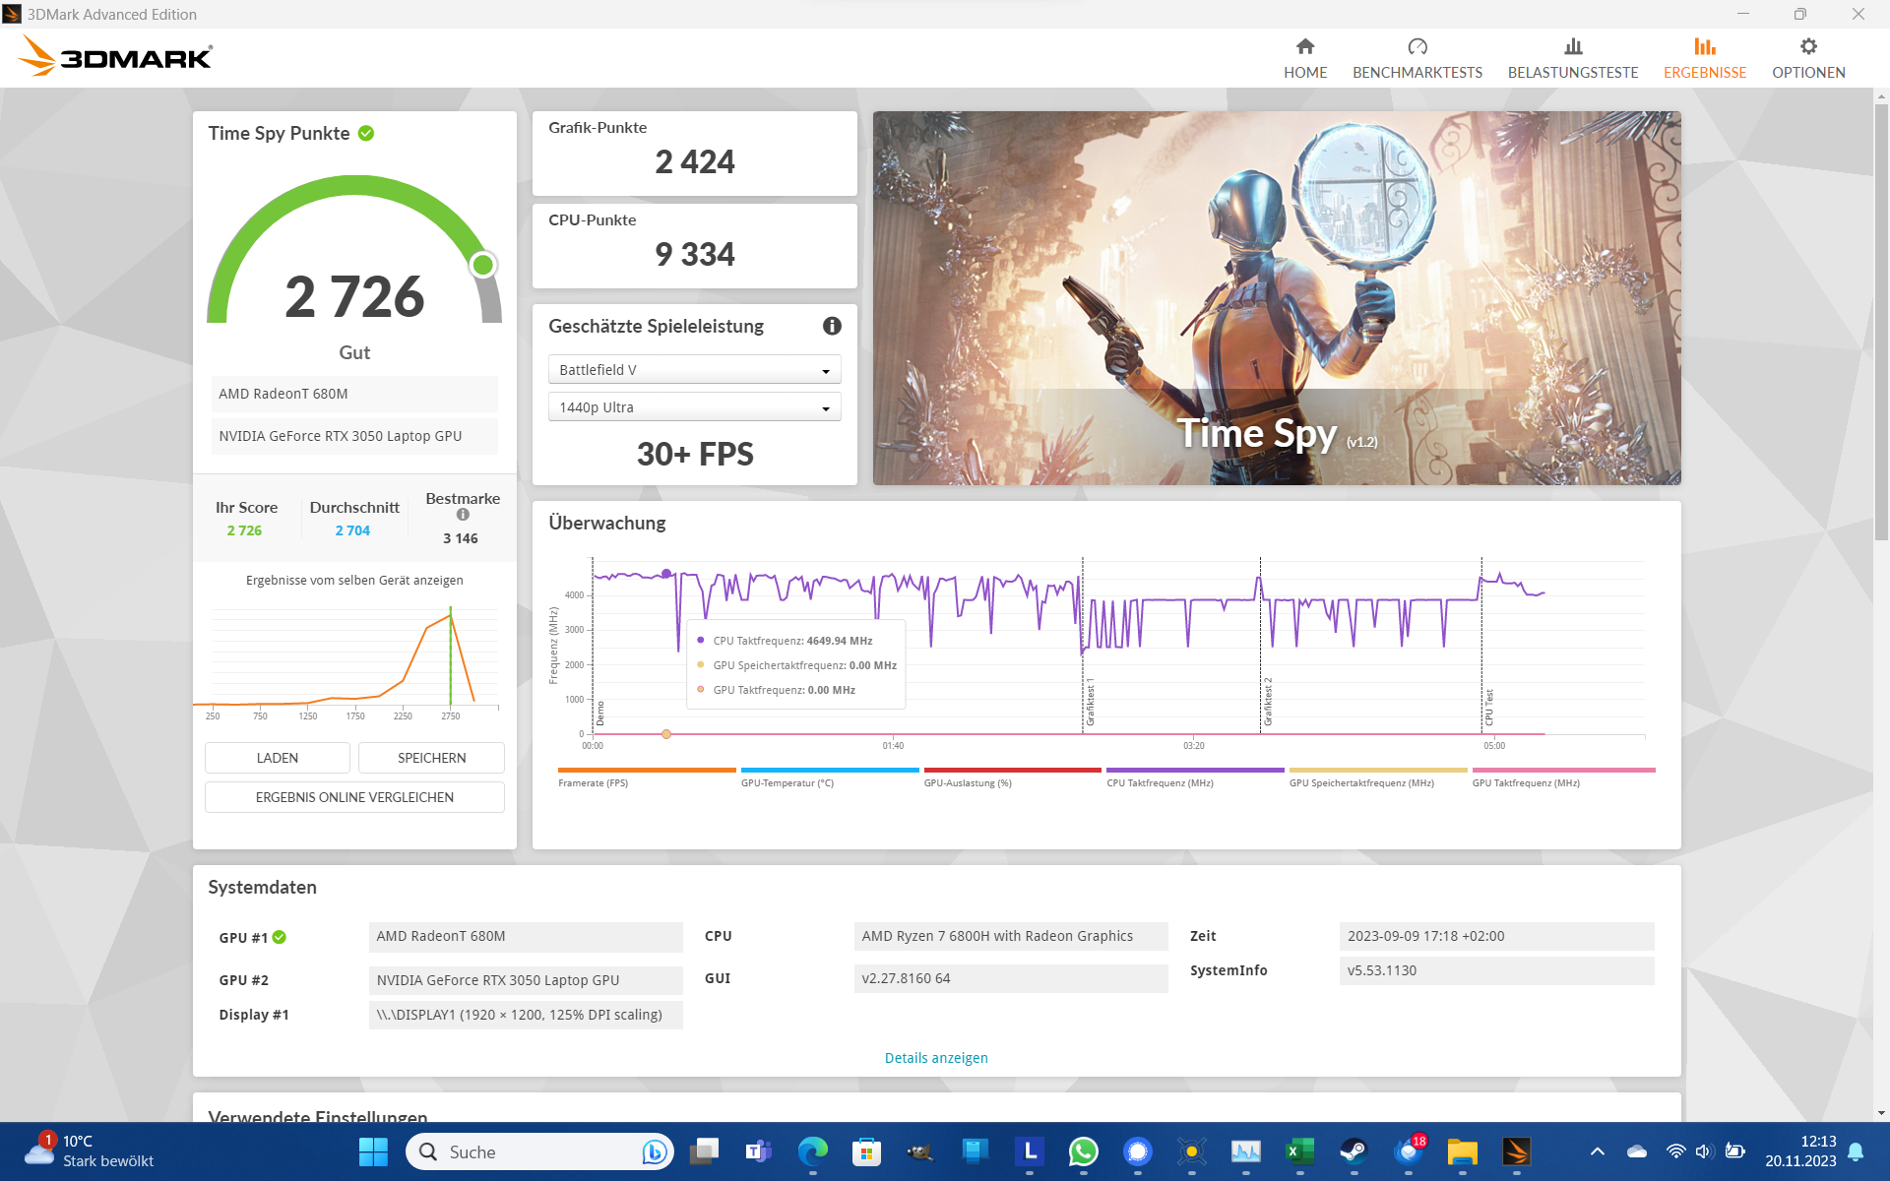
Task: Click the 3DMARK logo
Action: tap(114, 56)
